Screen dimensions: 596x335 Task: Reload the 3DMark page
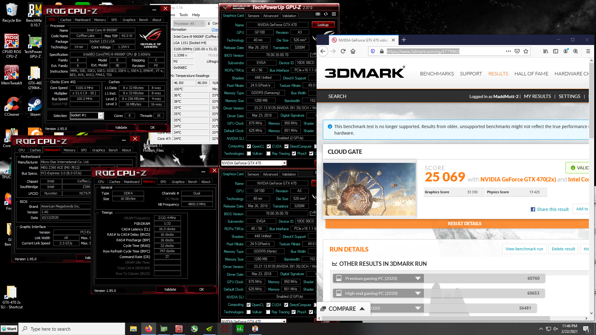343,51
